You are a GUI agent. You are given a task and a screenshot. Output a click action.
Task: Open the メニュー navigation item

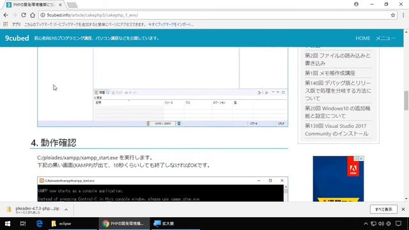pos(385,38)
